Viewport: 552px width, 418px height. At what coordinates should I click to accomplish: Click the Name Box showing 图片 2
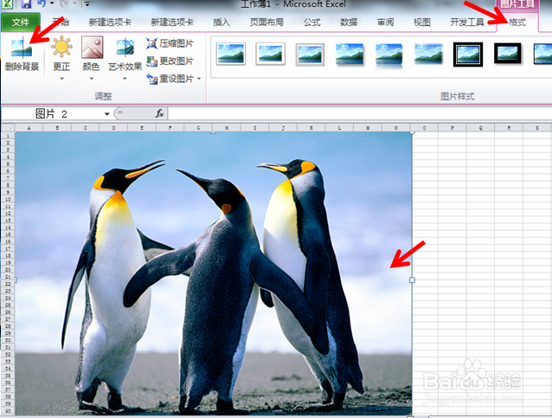[x=53, y=113]
